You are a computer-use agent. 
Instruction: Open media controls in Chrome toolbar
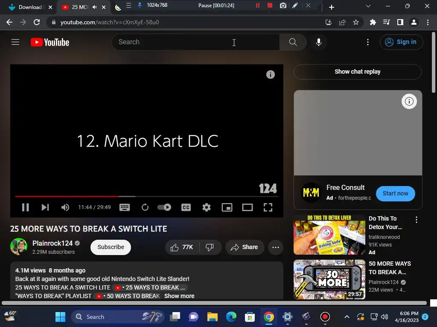(x=387, y=22)
